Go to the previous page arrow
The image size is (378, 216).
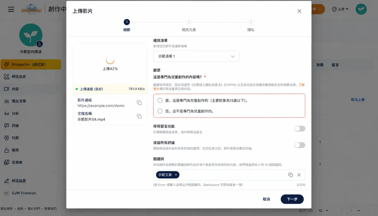click(x=342, y=210)
